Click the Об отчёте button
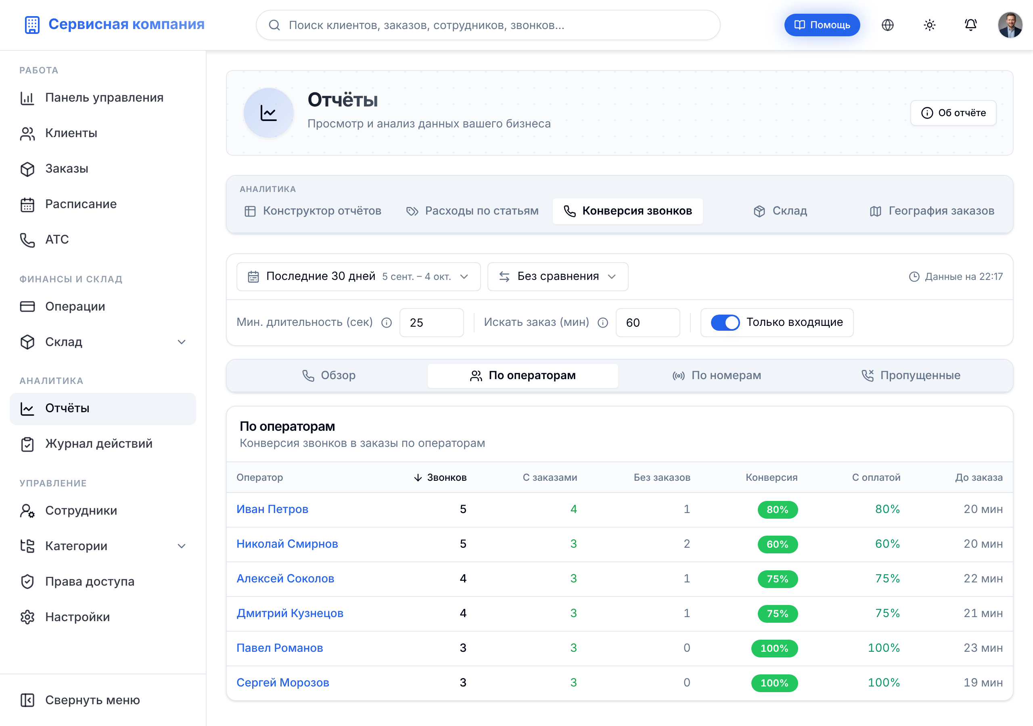The width and height of the screenshot is (1033, 726). coord(953,113)
